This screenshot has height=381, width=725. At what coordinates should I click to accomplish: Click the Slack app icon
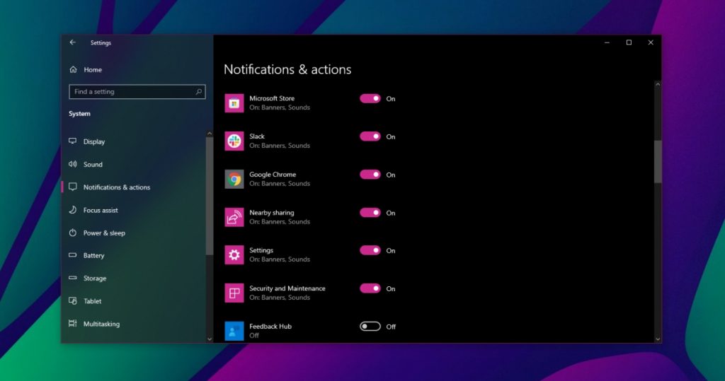234,141
